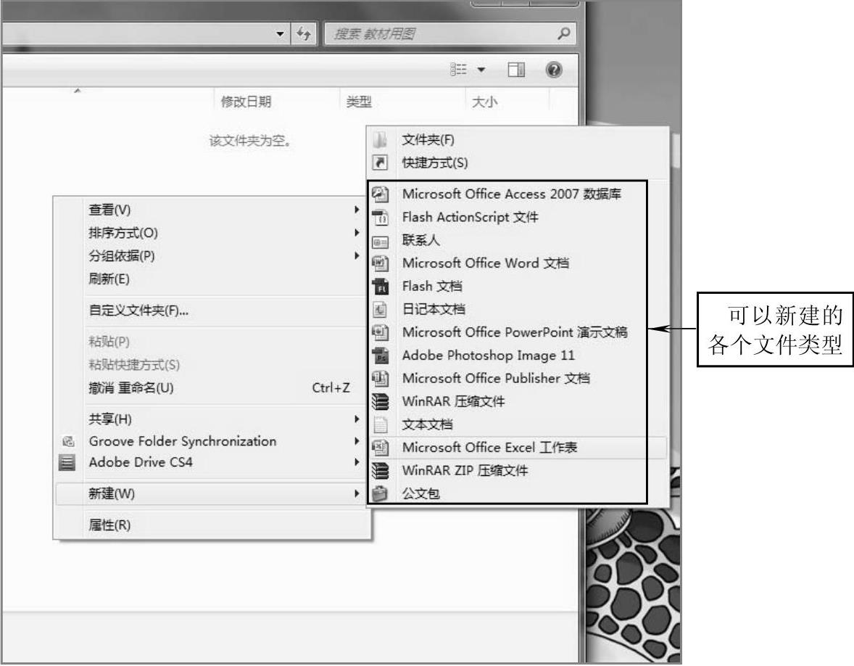Choose 撤消 重命名(U) menu entry
The width and height of the screenshot is (854, 666).
211,388
